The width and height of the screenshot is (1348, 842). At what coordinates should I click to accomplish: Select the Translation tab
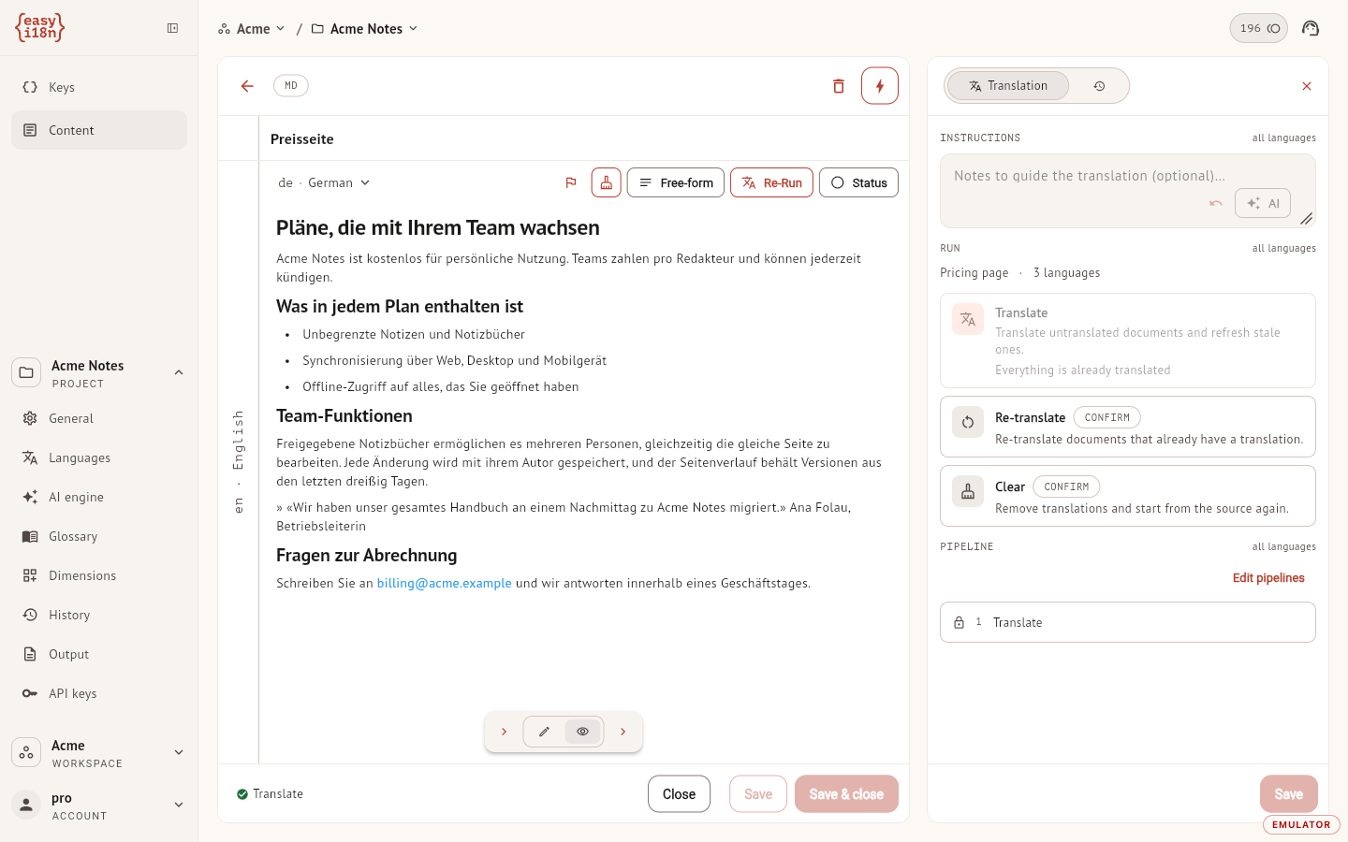pyautogui.click(x=1008, y=86)
